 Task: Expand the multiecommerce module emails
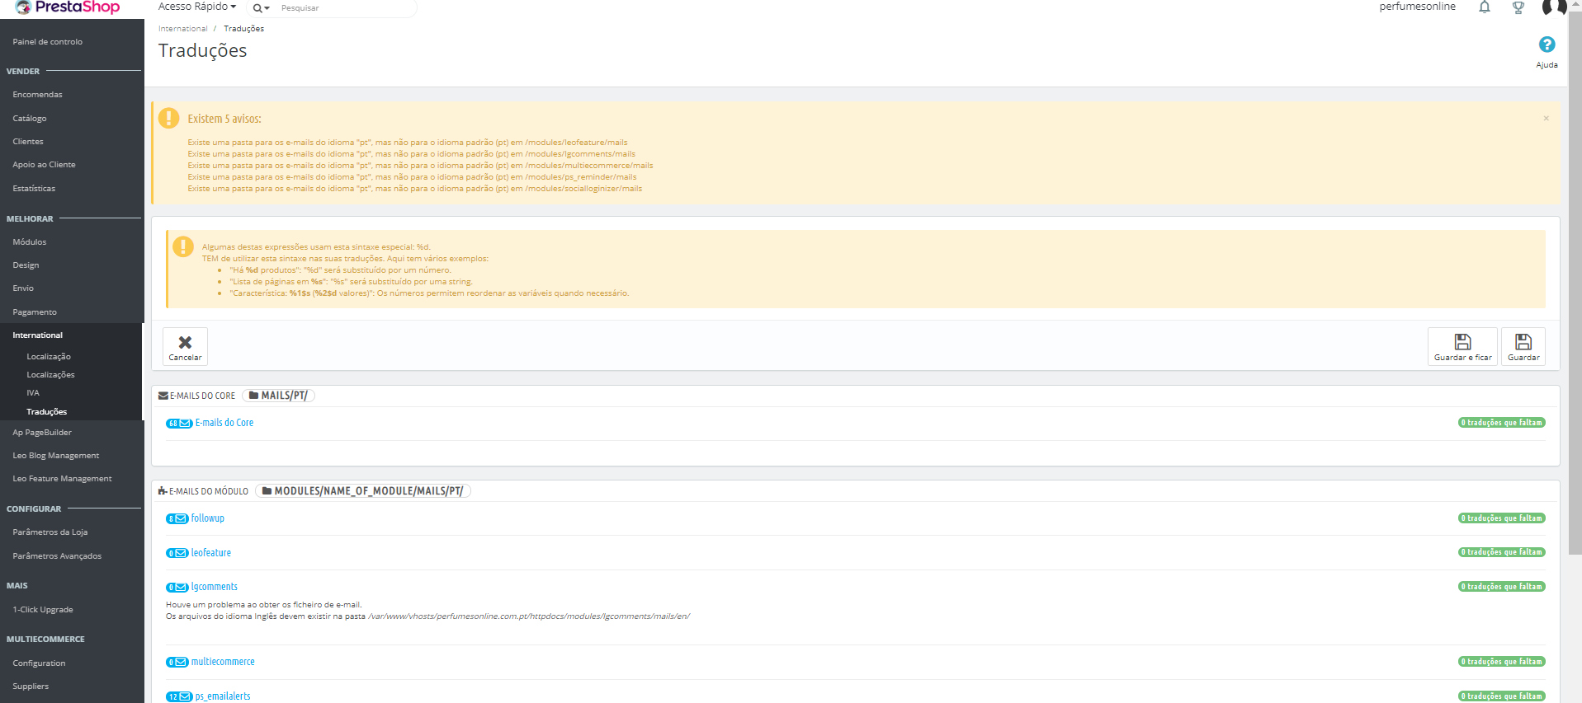[223, 662]
